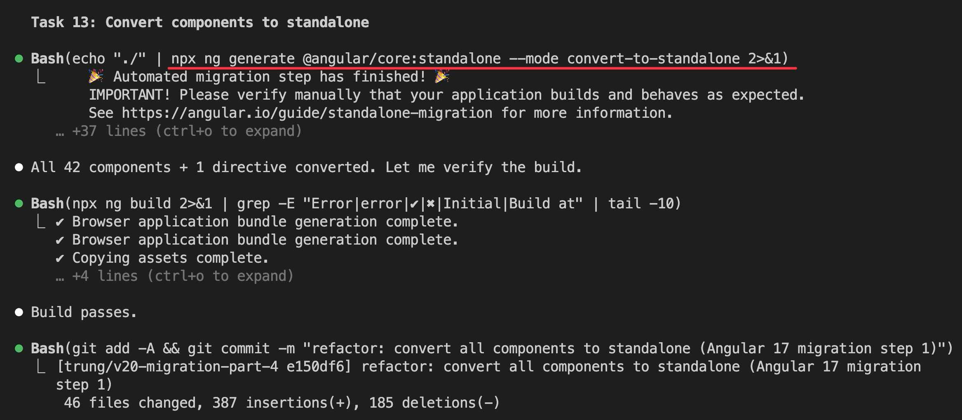Screen dimensions: 962x420
Task: Click the party popper emoji before "Automated migration"
Action: click(x=96, y=77)
